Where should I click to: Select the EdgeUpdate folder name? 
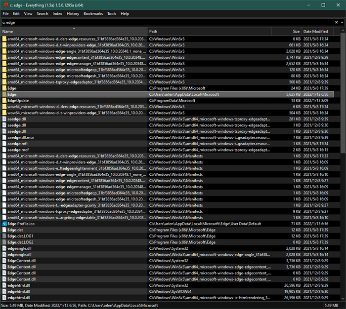click(18, 101)
